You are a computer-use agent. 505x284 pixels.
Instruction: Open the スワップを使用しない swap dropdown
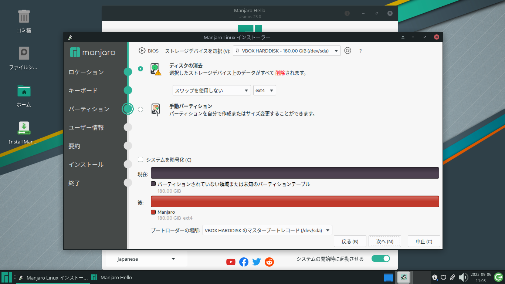click(212, 90)
